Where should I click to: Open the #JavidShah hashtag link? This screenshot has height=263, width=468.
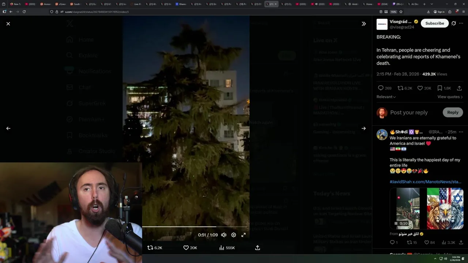(x=400, y=182)
